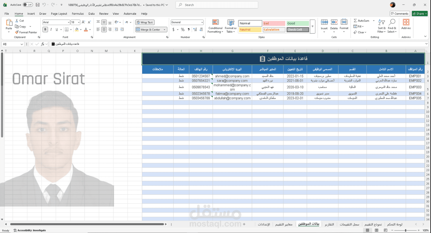Click the Delete cells icon
Image resolution: width=431 pixels, height=233 pixels.
(x=334, y=23)
